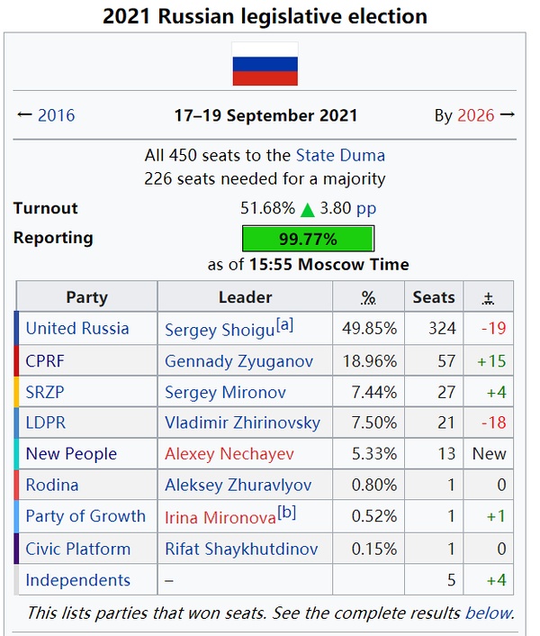Click the LDPR party color bar
Image resolution: width=540 pixels, height=636 pixels.
[17, 422]
